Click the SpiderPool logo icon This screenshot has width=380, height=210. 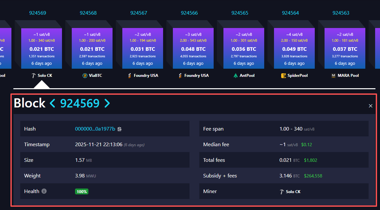tap(284, 76)
